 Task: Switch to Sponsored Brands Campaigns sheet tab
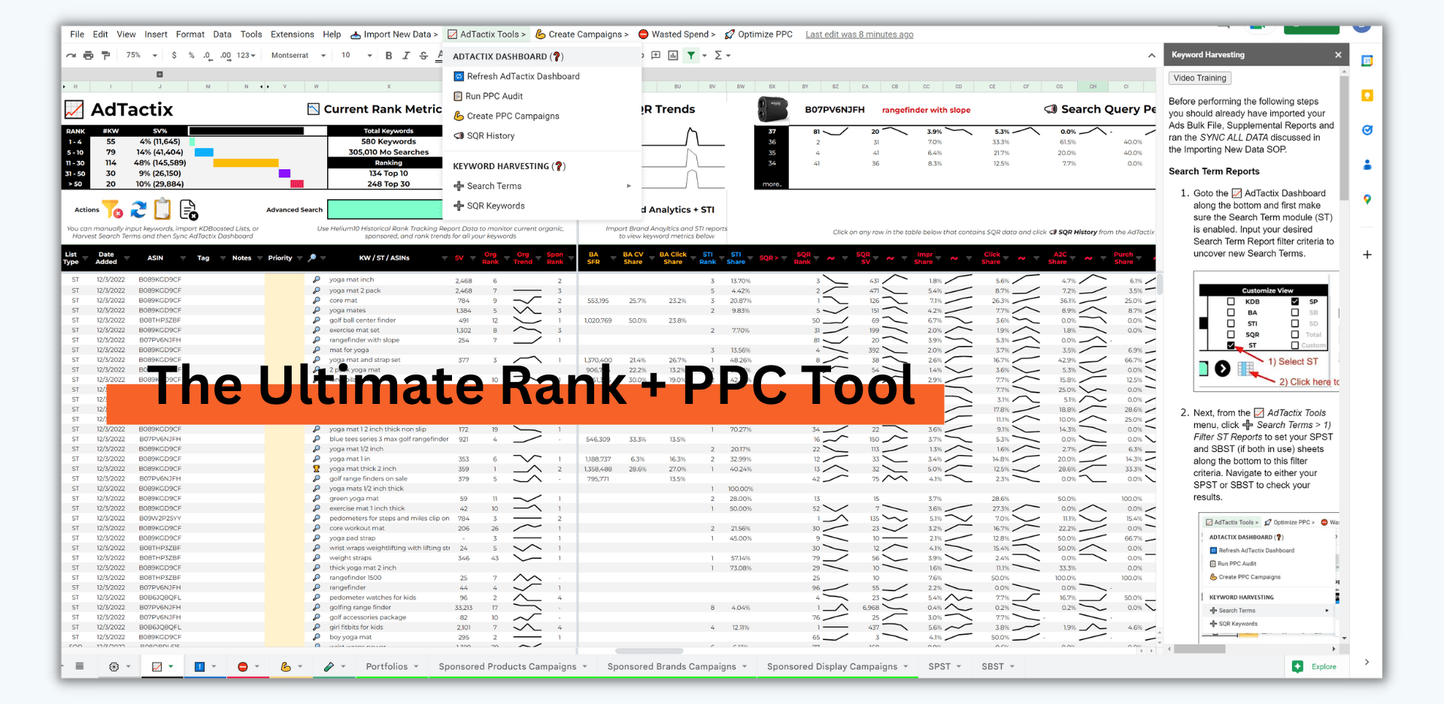[x=672, y=666]
